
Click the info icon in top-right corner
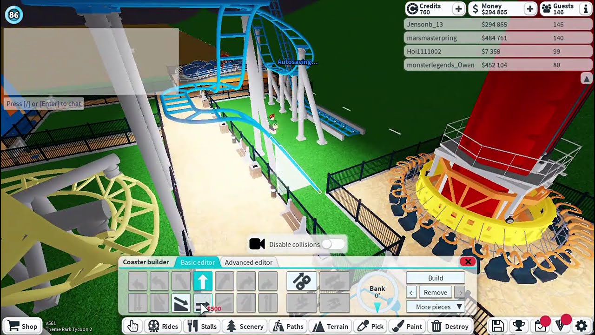pos(585,9)
